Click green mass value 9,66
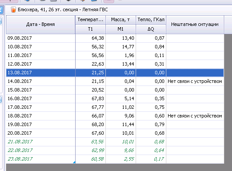The width and height of the screenshot is (232, 171). pos(129,150)
